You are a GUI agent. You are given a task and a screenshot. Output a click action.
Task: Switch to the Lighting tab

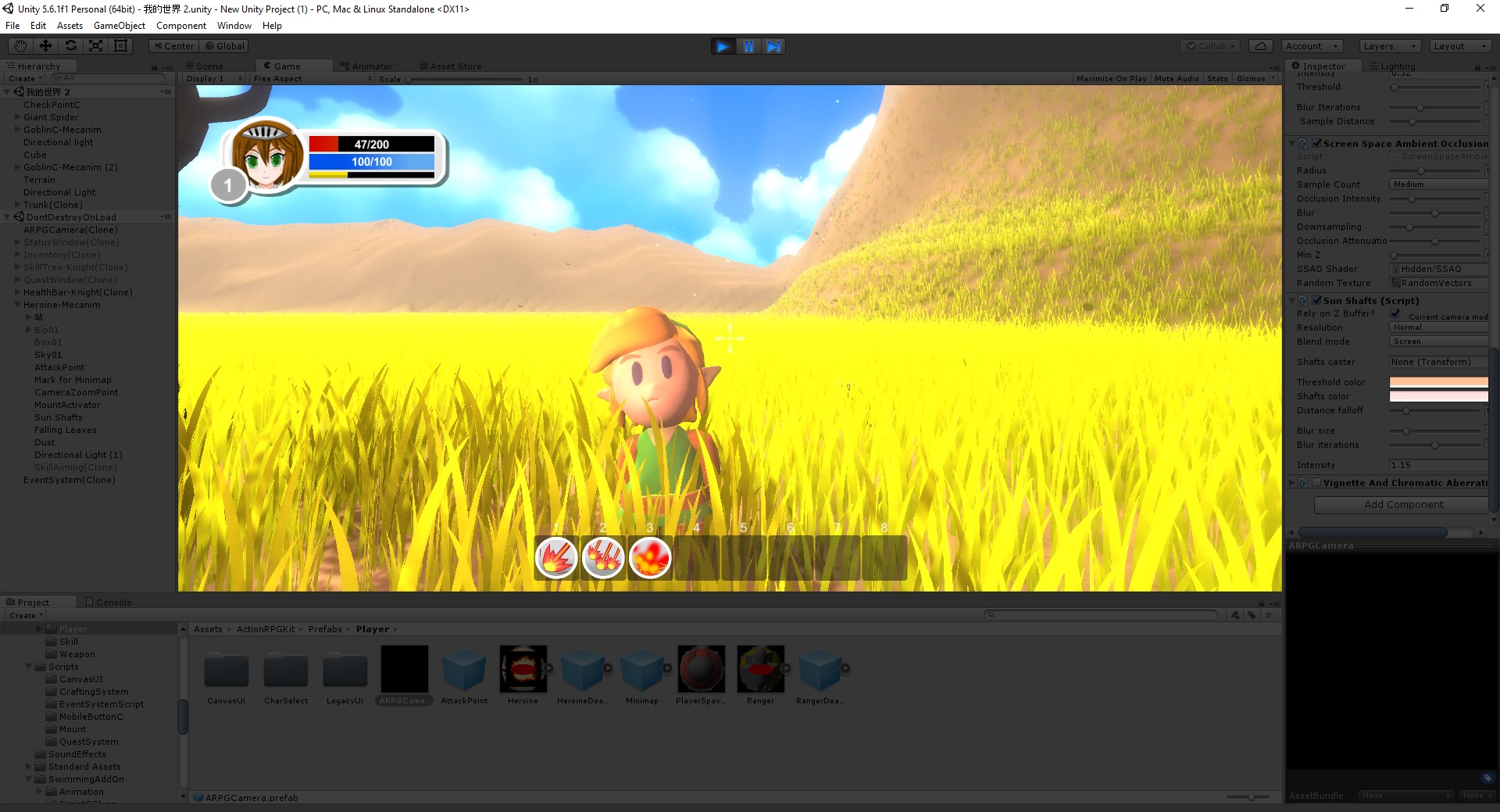point(1392,66)
